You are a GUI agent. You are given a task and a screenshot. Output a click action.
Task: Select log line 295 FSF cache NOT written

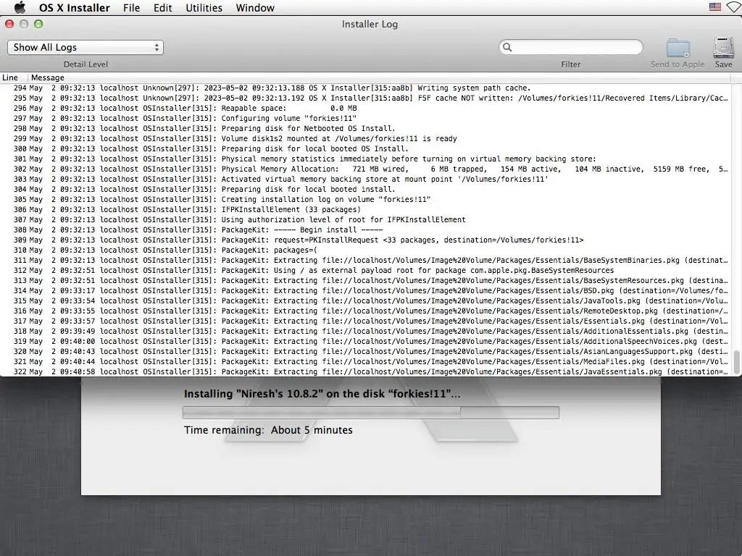coord(365,98)
